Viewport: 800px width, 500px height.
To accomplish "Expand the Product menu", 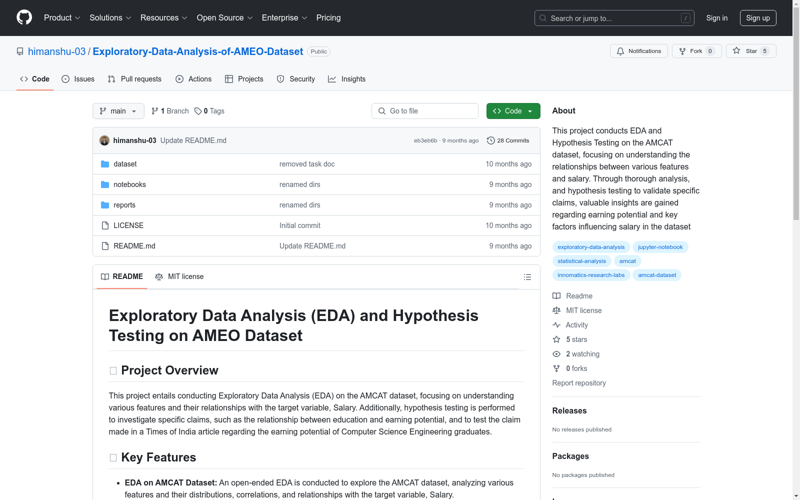I will [62, 17].
